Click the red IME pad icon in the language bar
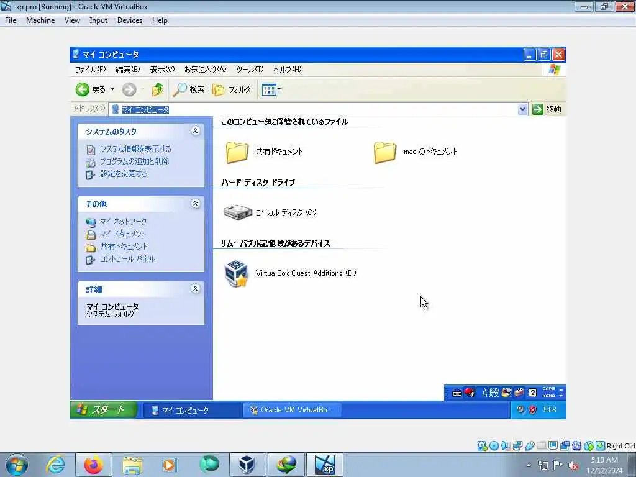 (470, 393)
